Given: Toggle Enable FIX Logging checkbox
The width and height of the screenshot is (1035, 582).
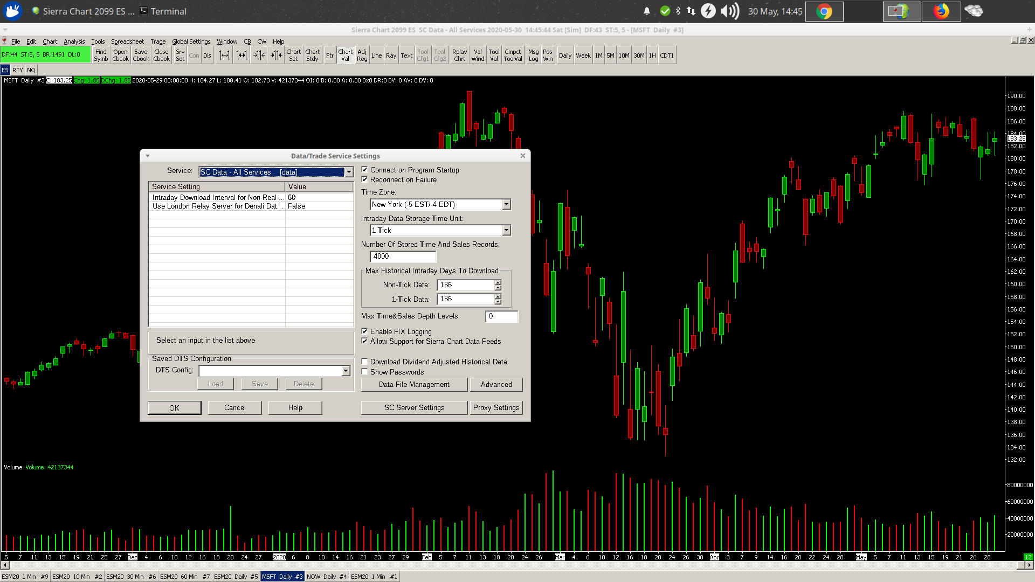Looking at the screenshot, I should pos(365,331).
